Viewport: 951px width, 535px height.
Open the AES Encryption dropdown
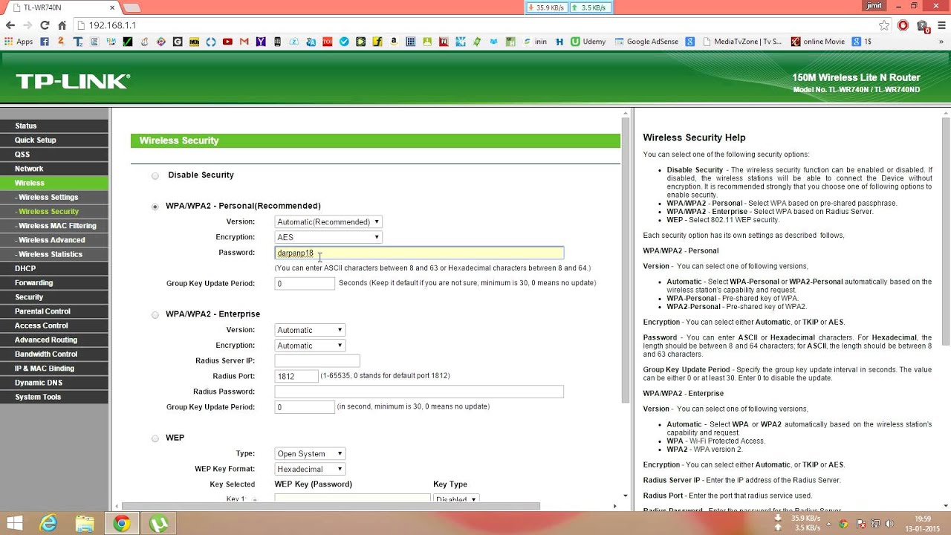tap(328, 237)
